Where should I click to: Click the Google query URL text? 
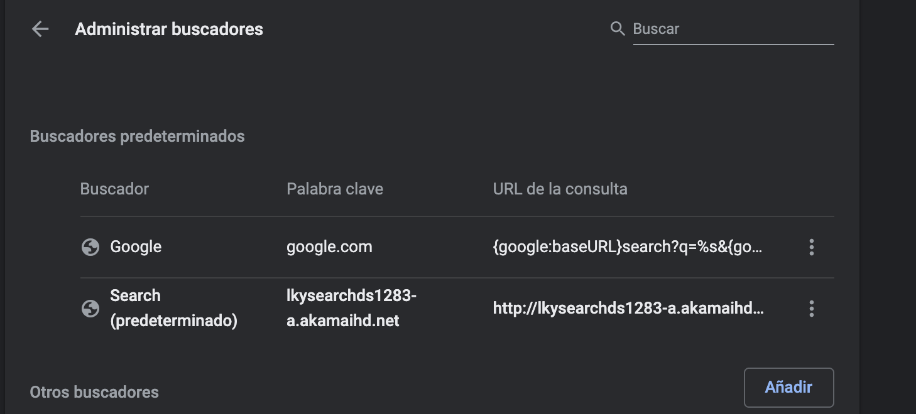(628, 247)
